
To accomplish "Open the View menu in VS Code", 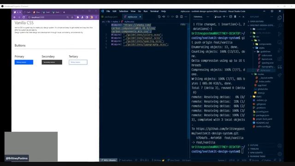I will (133, 11).
